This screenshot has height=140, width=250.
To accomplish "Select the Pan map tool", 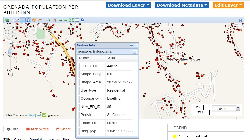I will [x=23, y=20].
